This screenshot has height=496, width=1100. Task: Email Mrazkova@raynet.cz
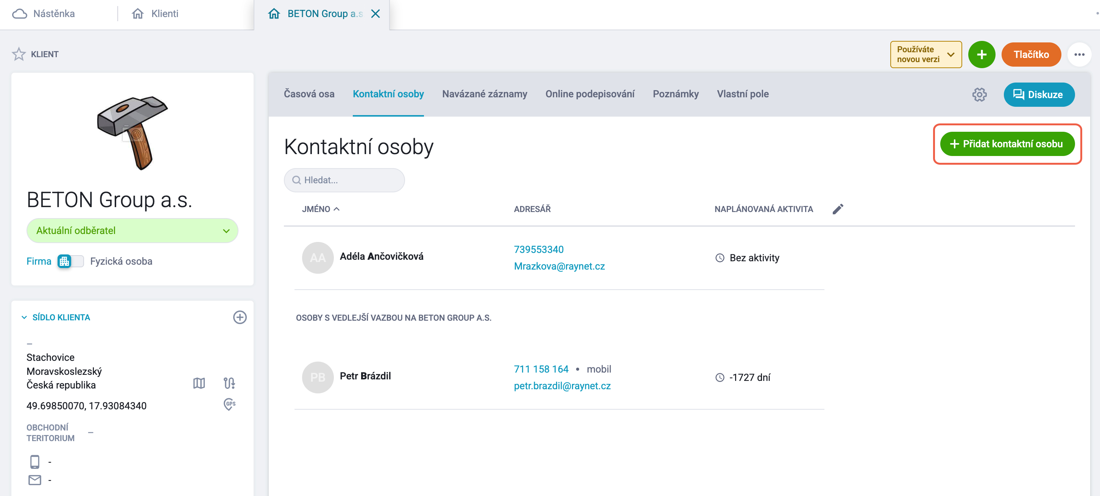pyautogui.click(x=559, y=266)
